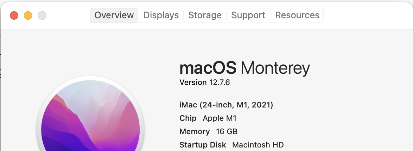Click the Macintosh HD disk name

click(258, 145)
